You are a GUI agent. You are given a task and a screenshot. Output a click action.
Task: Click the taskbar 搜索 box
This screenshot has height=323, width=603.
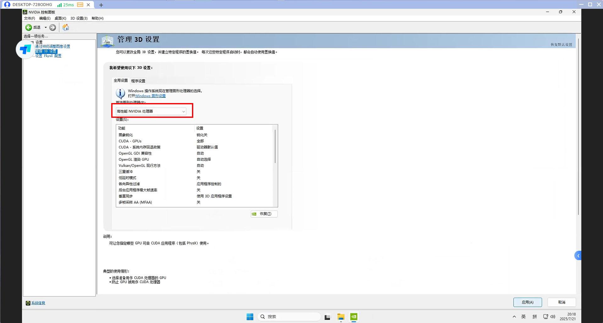click(x=289, y=317)
